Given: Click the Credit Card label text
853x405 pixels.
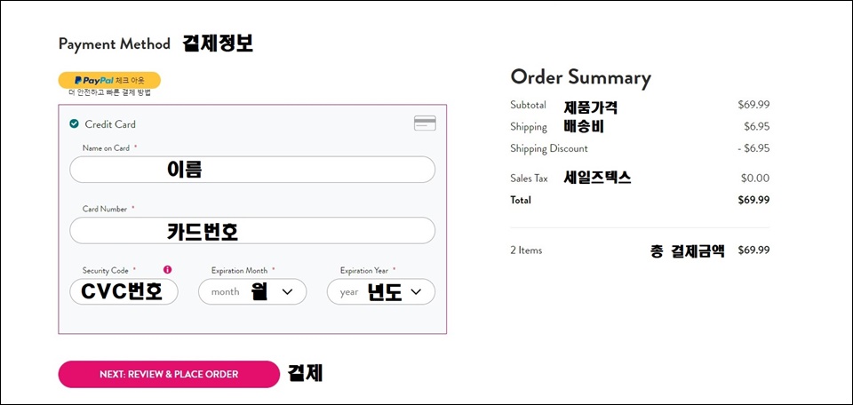Looking at the screenshot, I should (110, 124).
